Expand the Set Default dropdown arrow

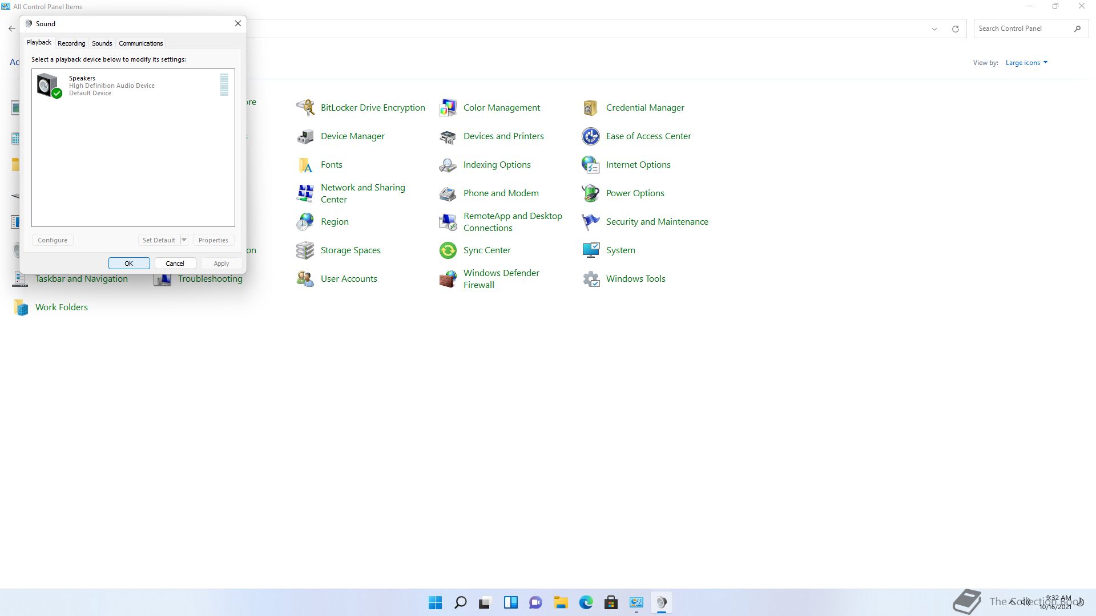(x=184, y=240)
